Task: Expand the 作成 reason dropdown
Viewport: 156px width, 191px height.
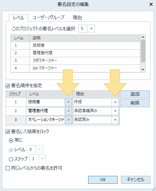Action: (x=115, y=102)
